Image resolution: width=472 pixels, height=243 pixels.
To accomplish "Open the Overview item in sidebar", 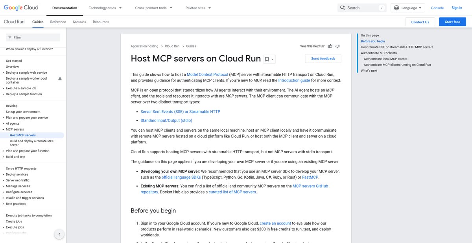I will tap(12, 67).
